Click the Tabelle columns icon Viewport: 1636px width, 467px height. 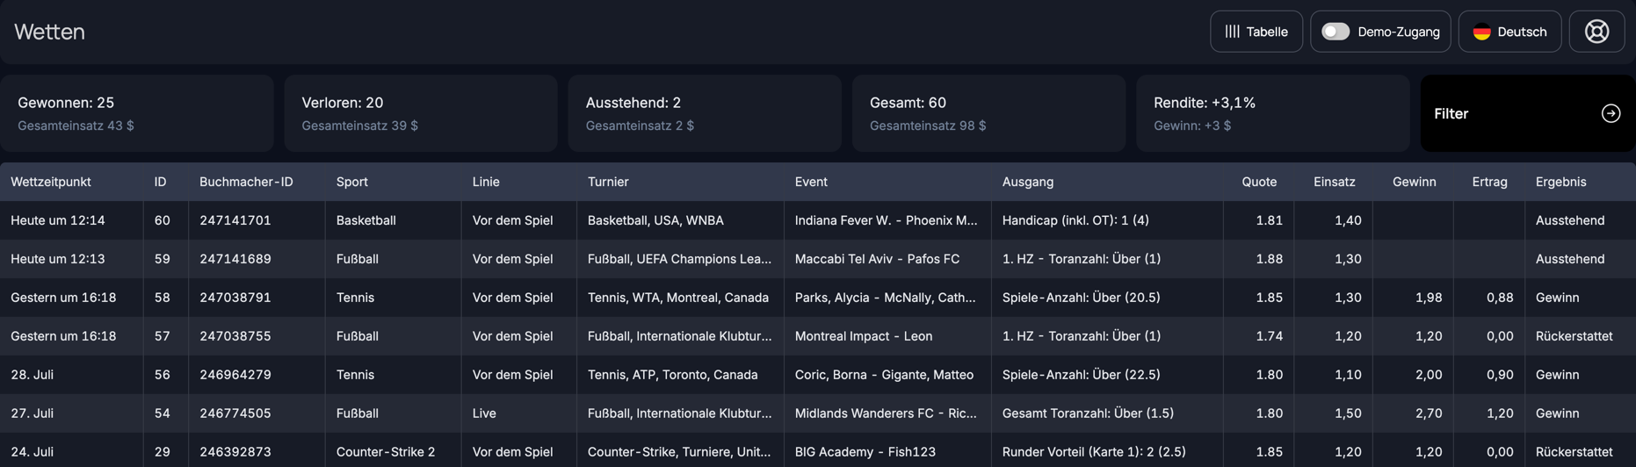tap(1233, 32)
